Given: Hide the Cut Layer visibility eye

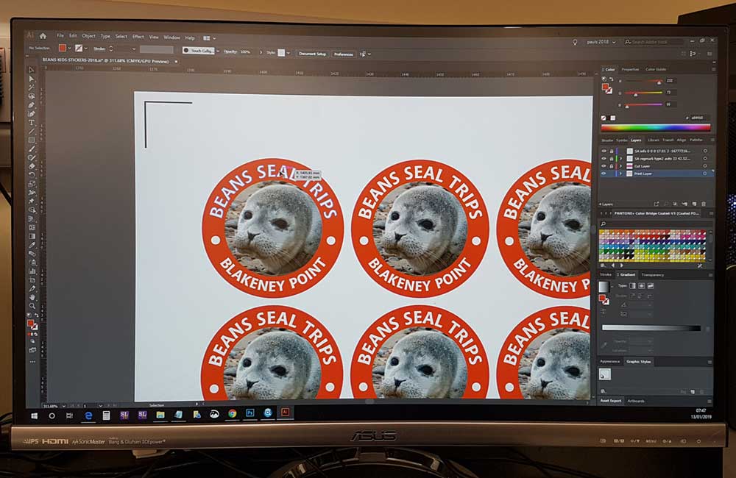Looking at the screenshot, I should pos(604,166).
